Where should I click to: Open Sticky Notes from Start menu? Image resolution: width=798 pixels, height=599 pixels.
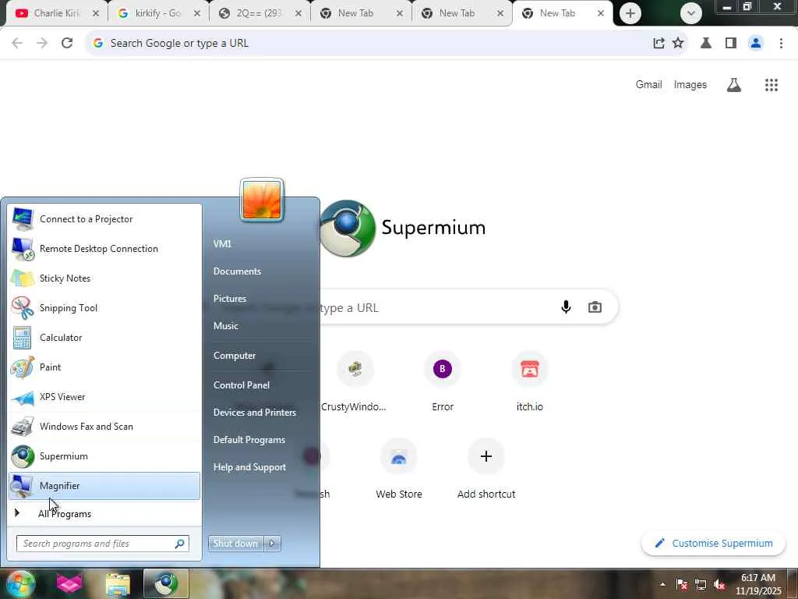tap(104, 278)
